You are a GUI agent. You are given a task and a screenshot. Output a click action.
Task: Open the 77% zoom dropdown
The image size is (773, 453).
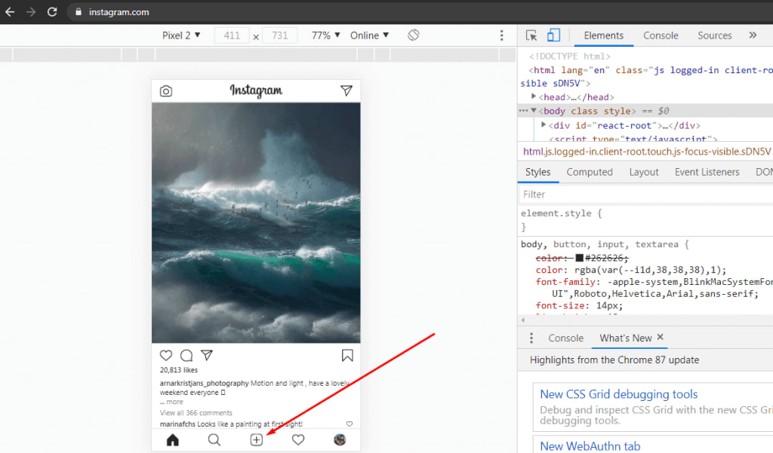(326, 35)
